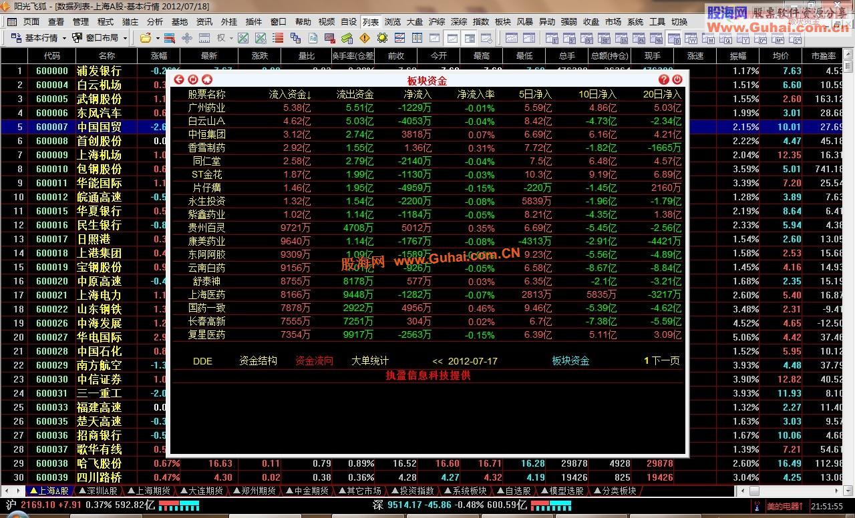Sort by 流入资金 column header
Screen dimensions: 855x518
click(291, 95)
